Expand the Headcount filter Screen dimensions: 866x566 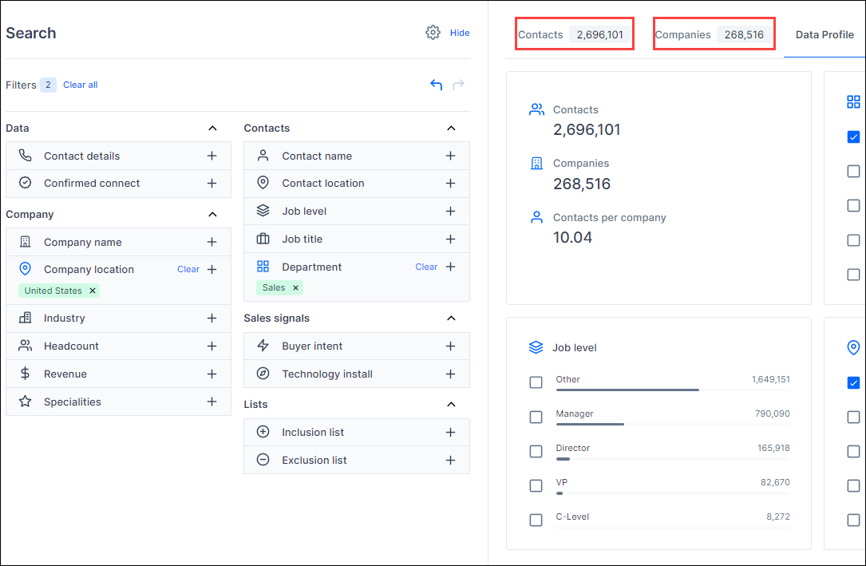(x=212, y=346)
